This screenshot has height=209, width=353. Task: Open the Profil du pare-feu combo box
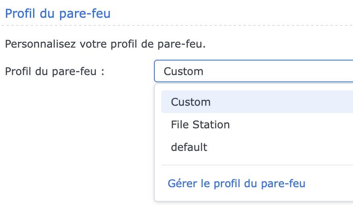[x=253, y=71]
